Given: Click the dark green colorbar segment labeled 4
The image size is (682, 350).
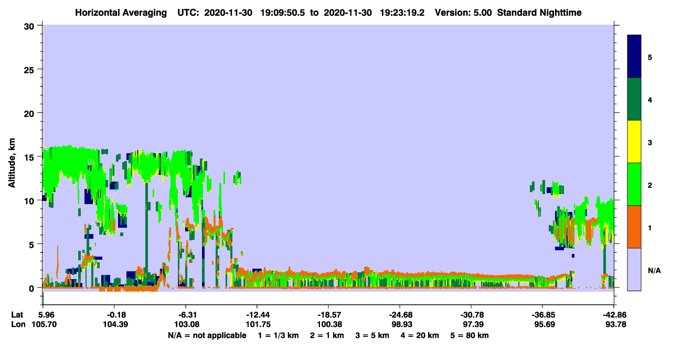Looking at the screenshot, I should [x=634, y=99].
